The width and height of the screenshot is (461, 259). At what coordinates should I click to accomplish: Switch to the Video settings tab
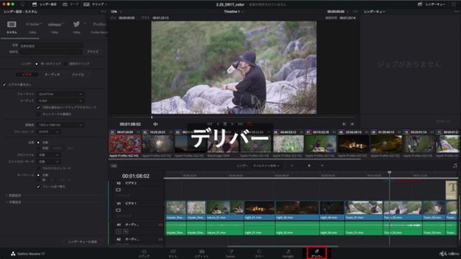click(27, 75)
